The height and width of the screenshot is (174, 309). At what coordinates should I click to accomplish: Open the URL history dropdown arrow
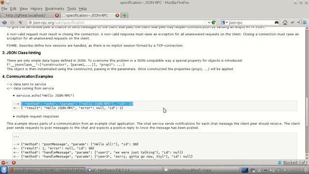tap(209, 23)
